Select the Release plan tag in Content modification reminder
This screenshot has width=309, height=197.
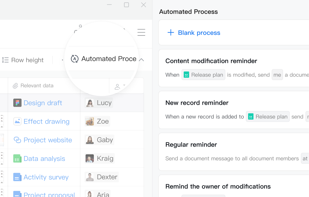203,75
